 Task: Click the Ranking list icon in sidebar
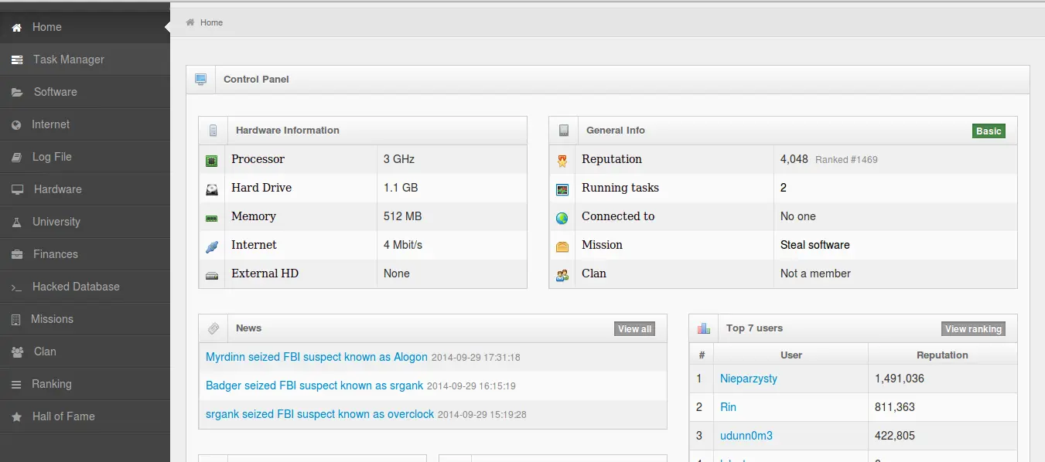pyautogui.click(x=16, y=384)
